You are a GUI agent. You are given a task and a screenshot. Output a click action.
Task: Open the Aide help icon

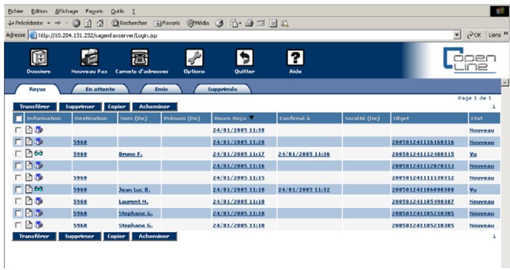295,58
